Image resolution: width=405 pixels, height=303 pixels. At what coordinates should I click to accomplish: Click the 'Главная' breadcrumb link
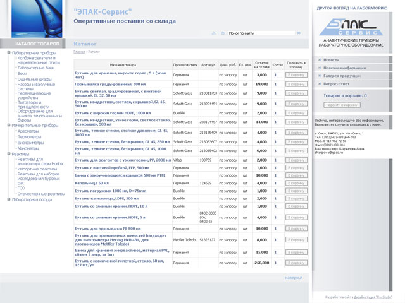tap(79, 52)
